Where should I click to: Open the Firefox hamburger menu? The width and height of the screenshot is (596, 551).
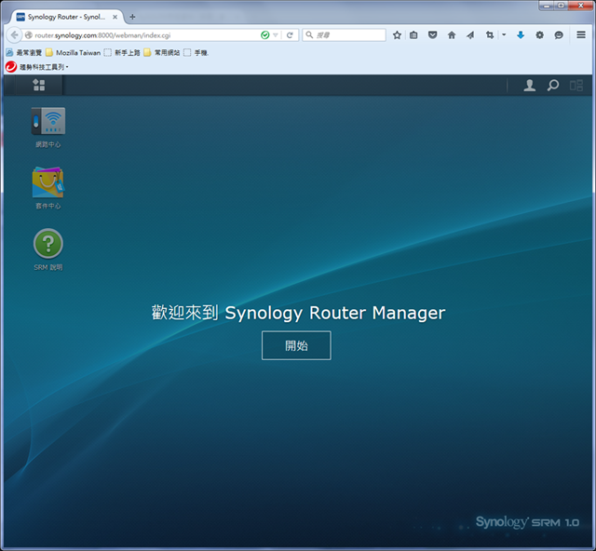tap(581, 35)
